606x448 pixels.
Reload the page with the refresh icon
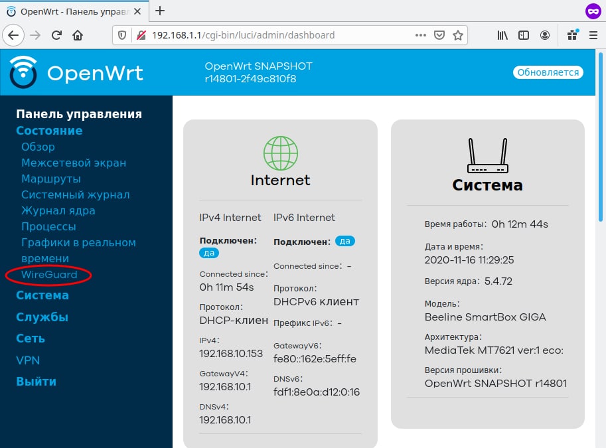coord(56,35)
